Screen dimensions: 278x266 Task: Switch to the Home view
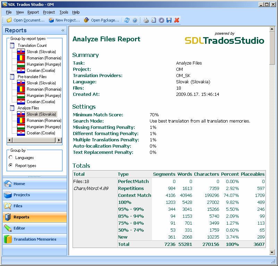(x=35, y=184)
